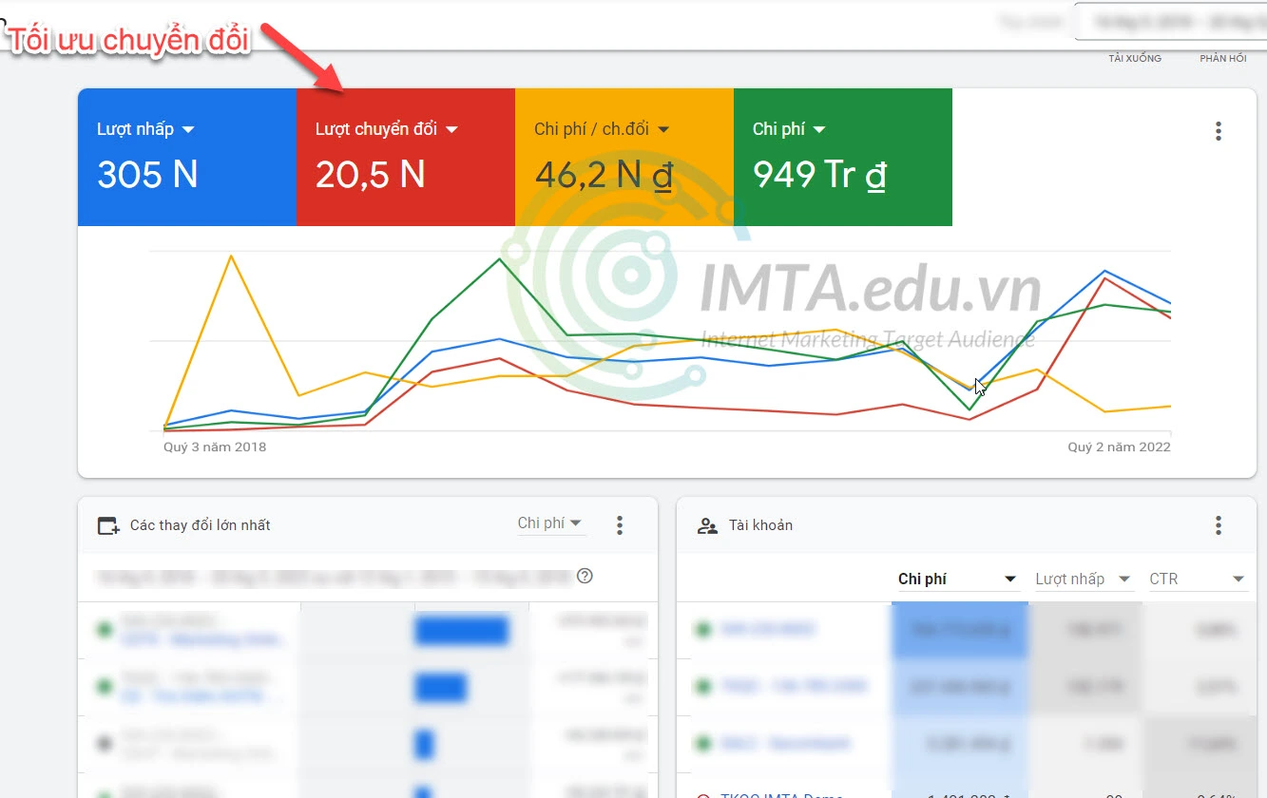Open the Lượt nhấp column dropdown in Tài khoản table
The height and width of the screenshot is (798, 1267).
tap(1084, 579)
